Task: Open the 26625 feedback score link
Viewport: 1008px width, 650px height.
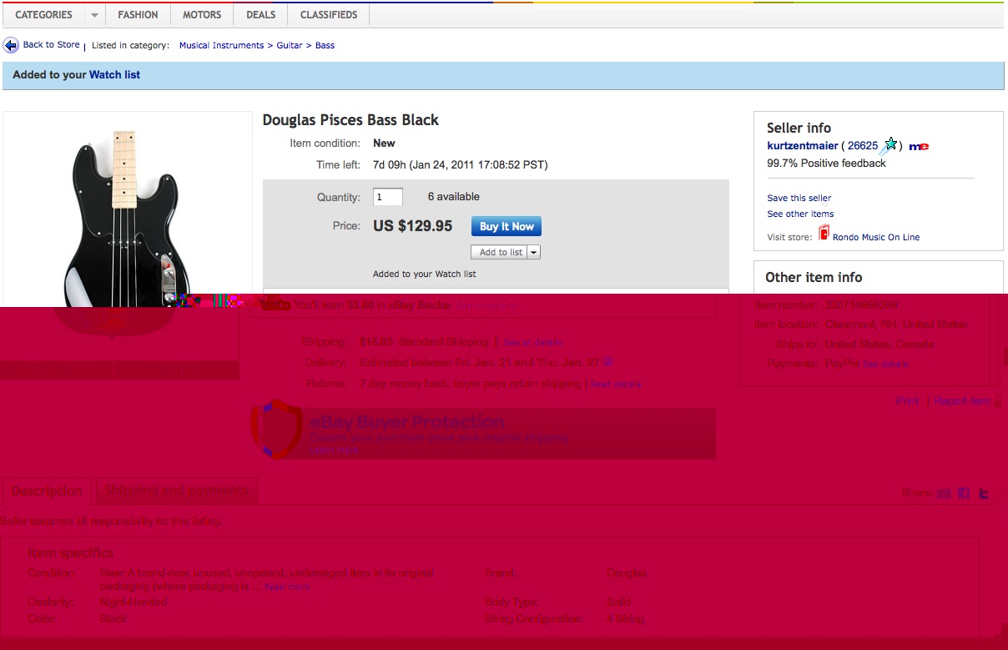Action: [863, 146]
